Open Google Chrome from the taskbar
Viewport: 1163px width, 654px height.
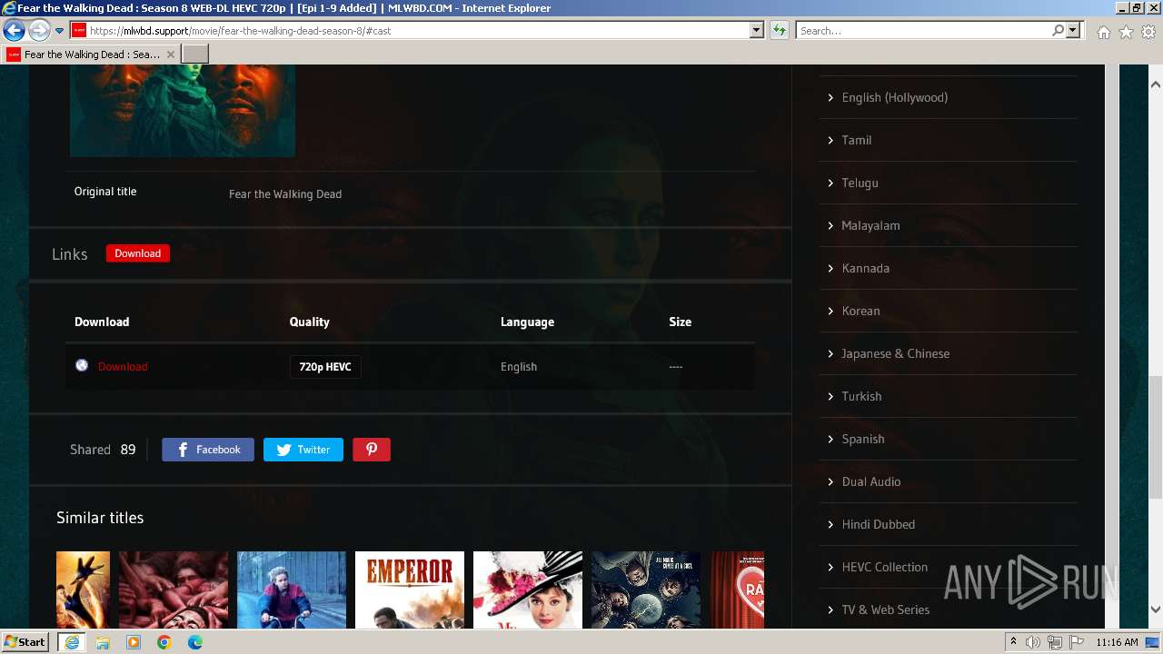(164, 642)
